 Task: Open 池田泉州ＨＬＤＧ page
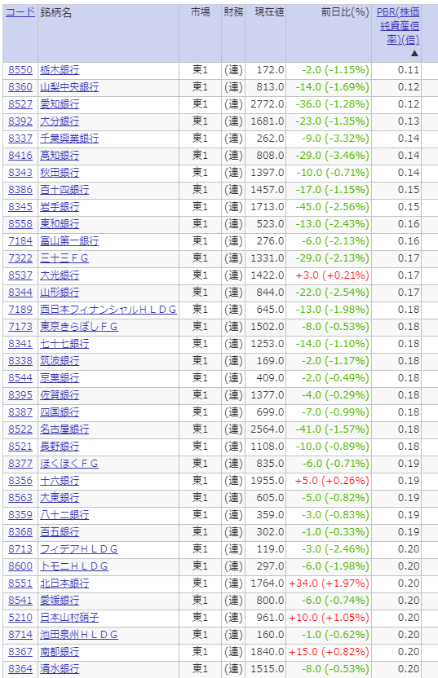tap(79, 635)
